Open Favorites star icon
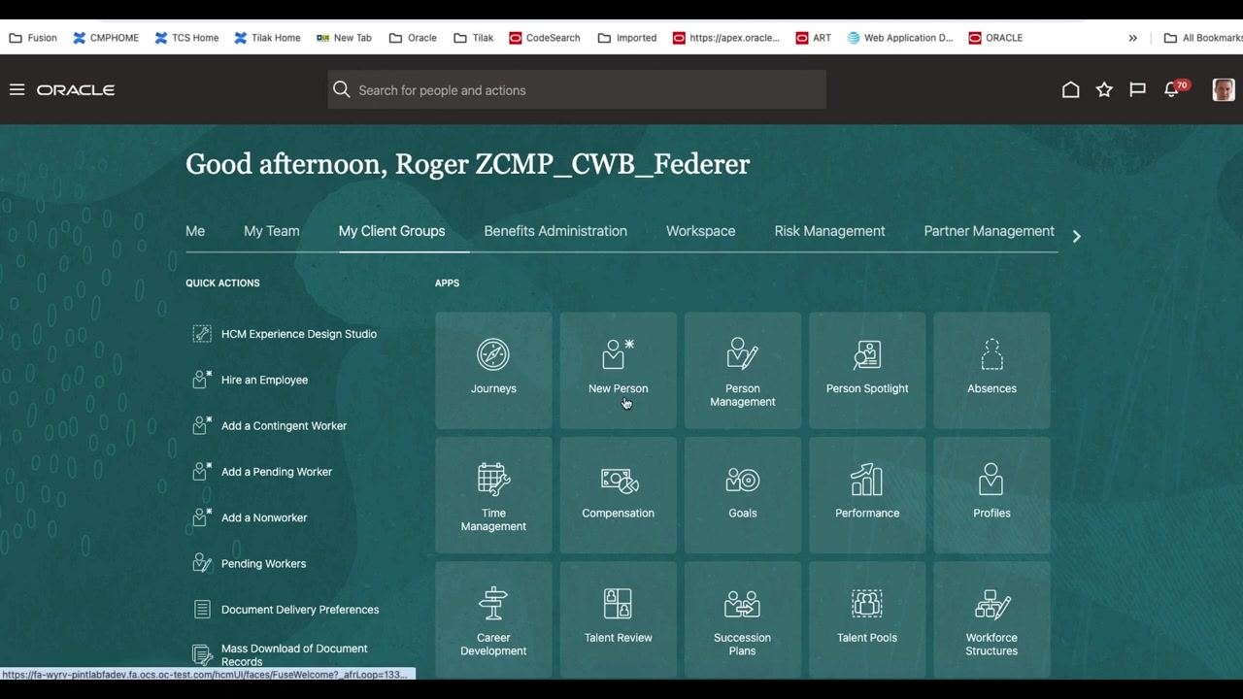This screenshot has height=699, width=1243. click(x=1104, y=89)
